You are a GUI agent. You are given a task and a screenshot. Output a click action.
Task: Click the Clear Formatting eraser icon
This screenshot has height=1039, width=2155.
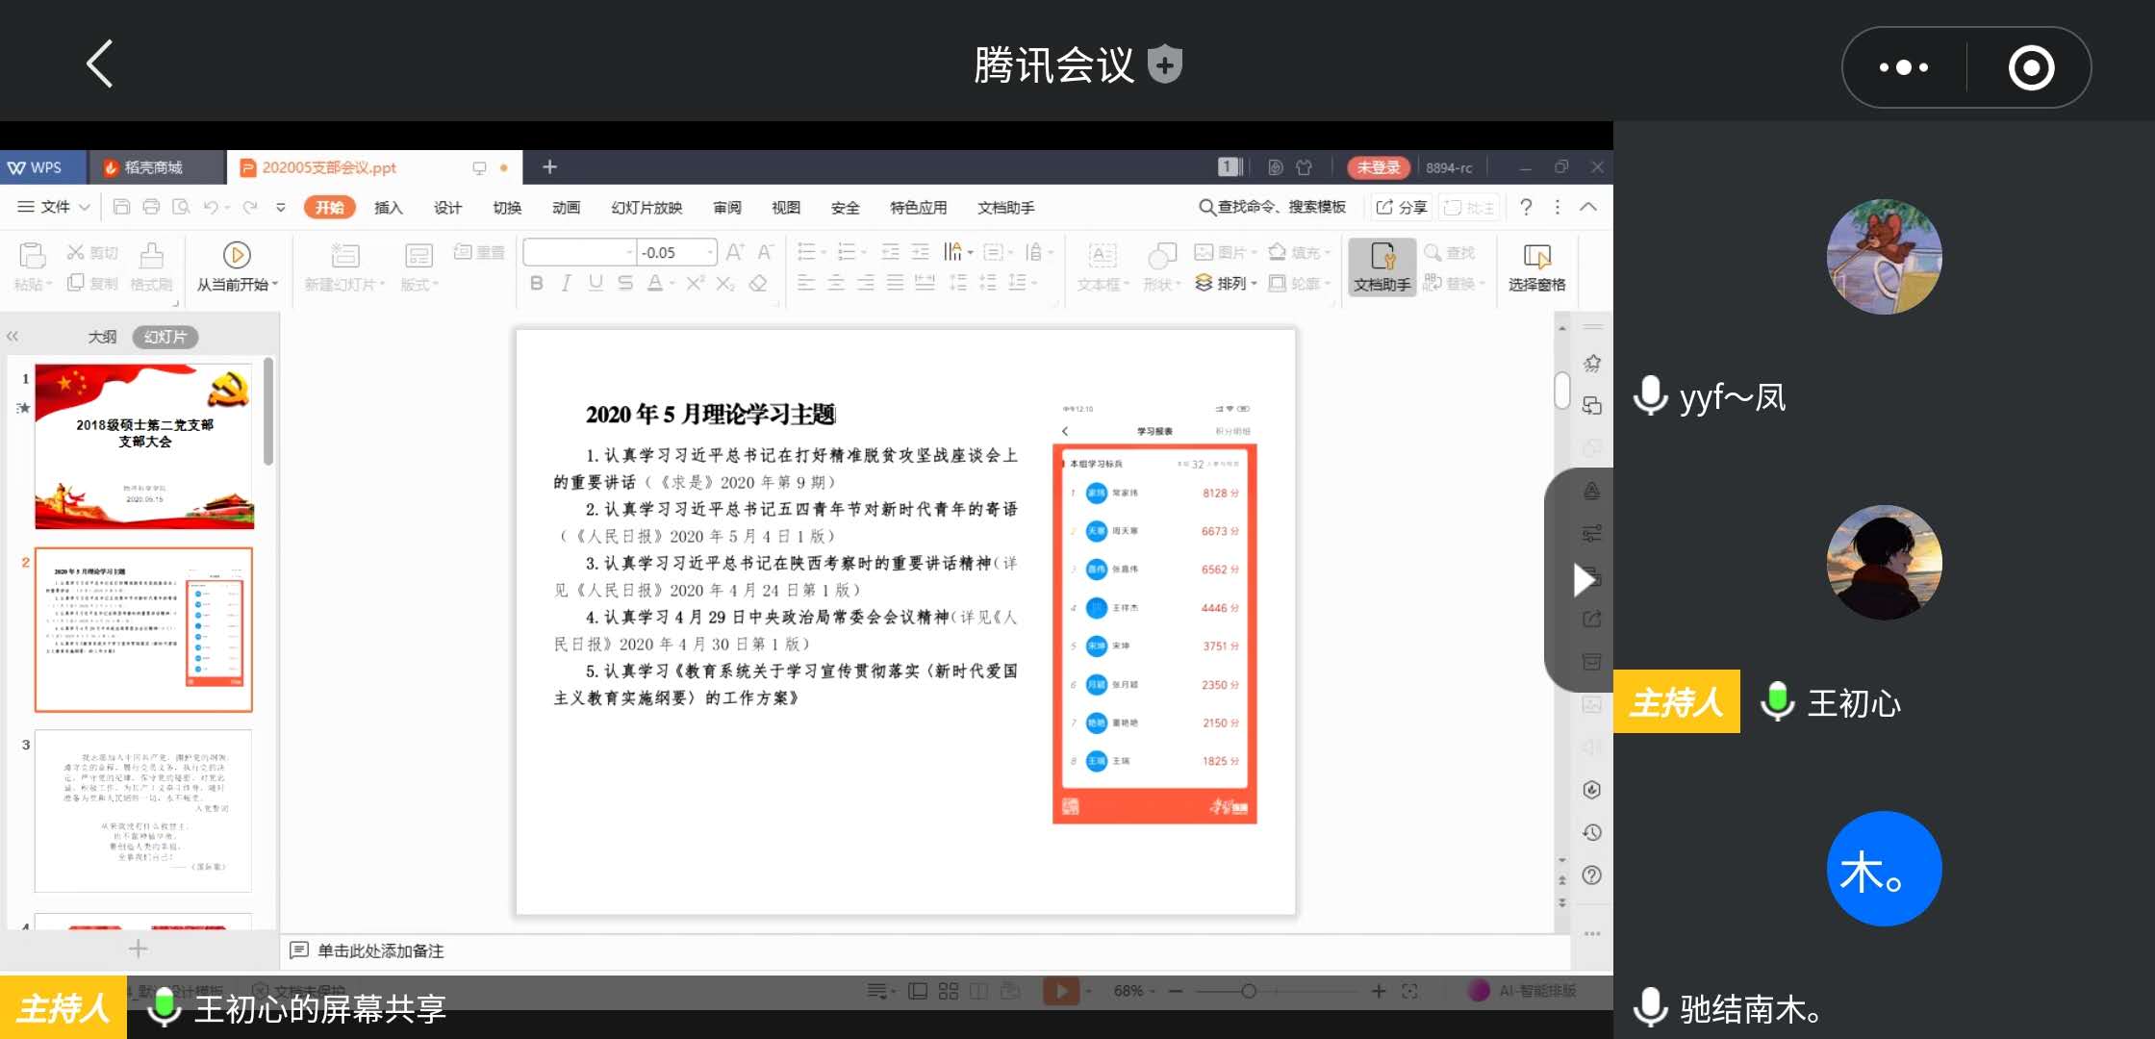click(758, 283)
